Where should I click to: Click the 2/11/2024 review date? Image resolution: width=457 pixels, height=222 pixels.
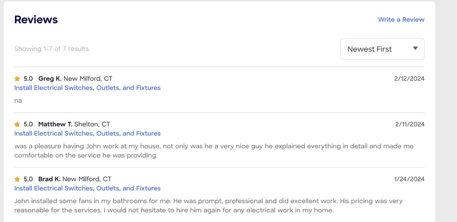pyautogui.click(x=409, y=124)
